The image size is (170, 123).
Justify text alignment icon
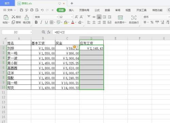pyautogui.click(x=104, y=22)
